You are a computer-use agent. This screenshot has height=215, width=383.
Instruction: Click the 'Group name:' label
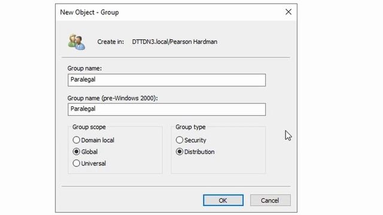point(84,68)
